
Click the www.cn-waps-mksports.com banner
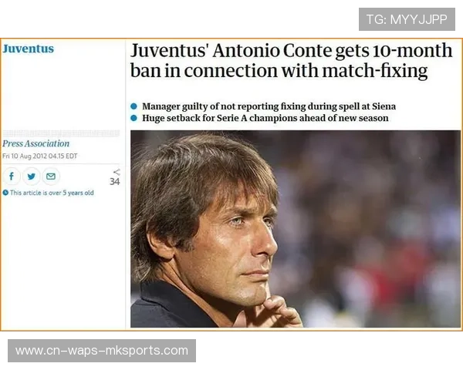tap(102, 351)
